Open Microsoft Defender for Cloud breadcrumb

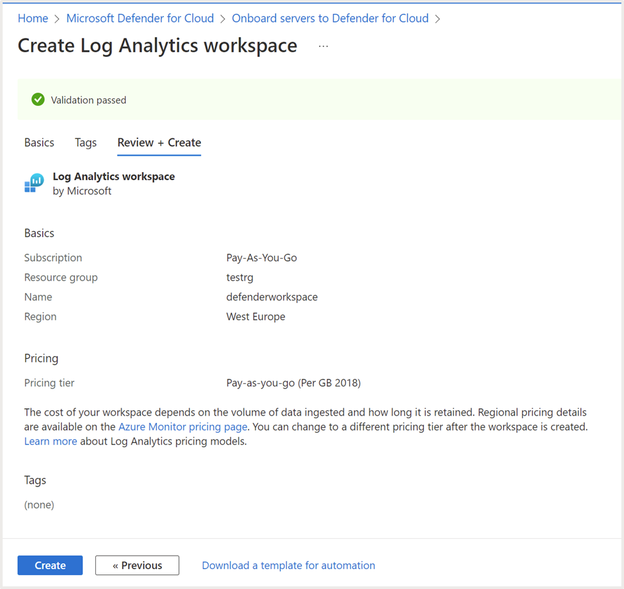140,19
